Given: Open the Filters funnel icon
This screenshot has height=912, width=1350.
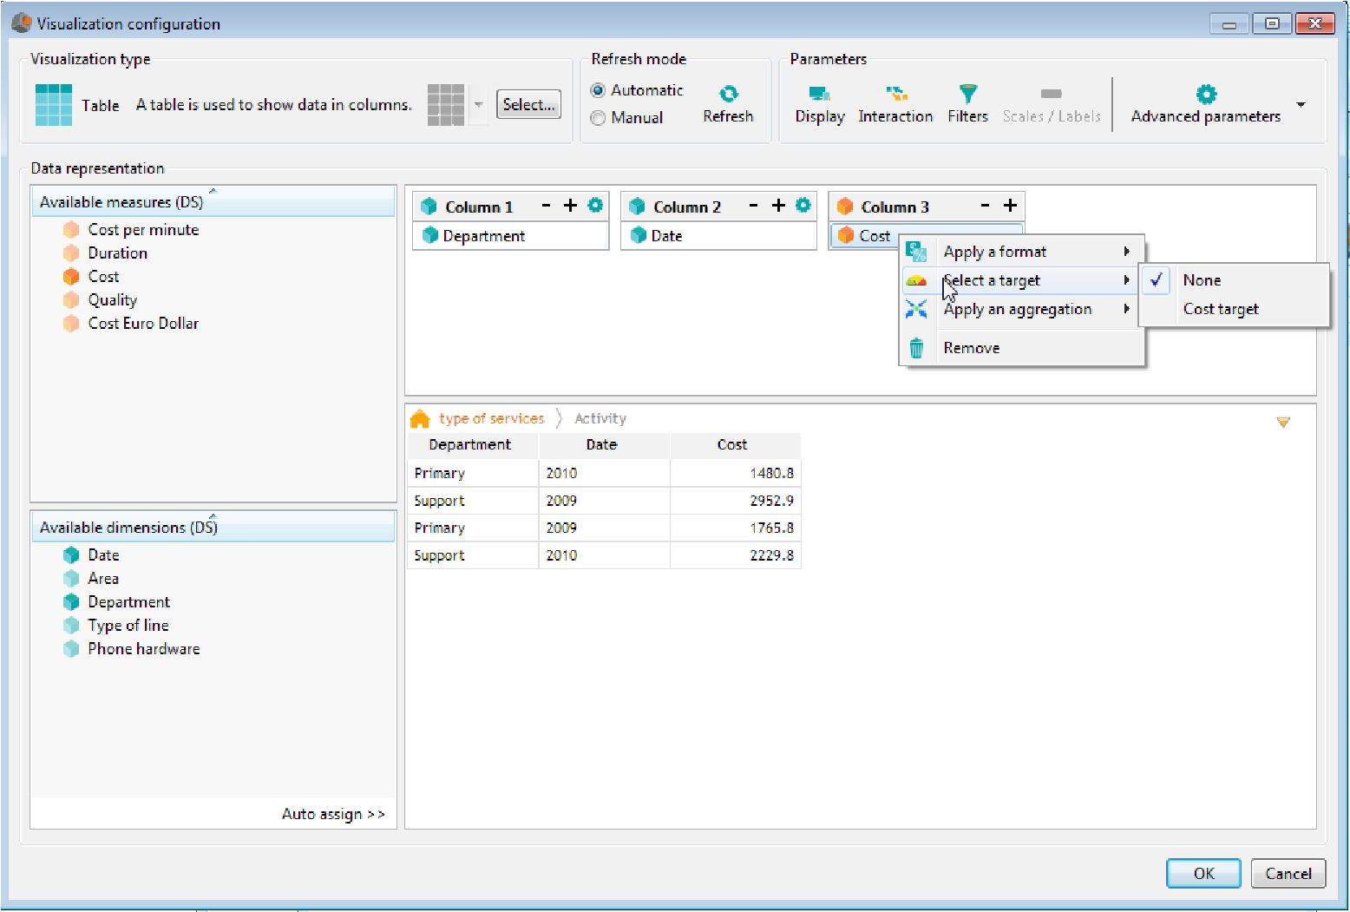Looking at the screenshot, I should click(x=968, y=93).
